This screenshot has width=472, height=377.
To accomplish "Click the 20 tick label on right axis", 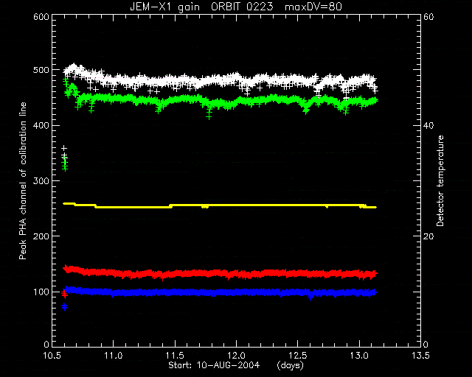I will 428,236.
